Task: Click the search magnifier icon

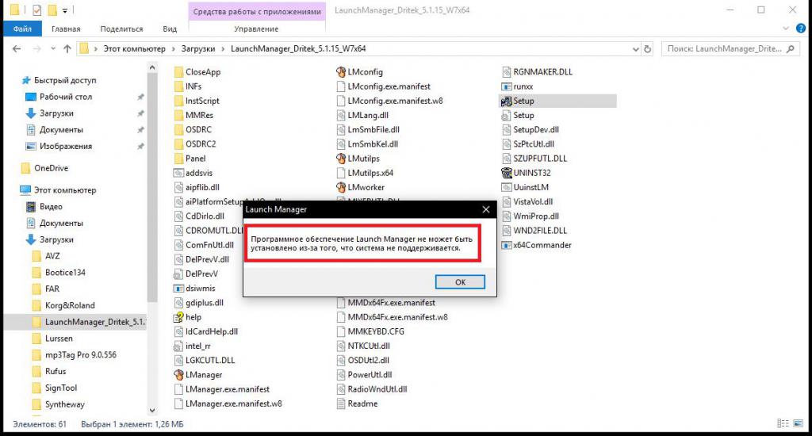Action: (791, 48)
